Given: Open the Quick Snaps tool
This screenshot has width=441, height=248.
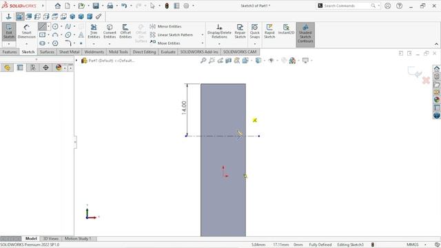Looking at the screenshot, I should [x=254, y=31].
